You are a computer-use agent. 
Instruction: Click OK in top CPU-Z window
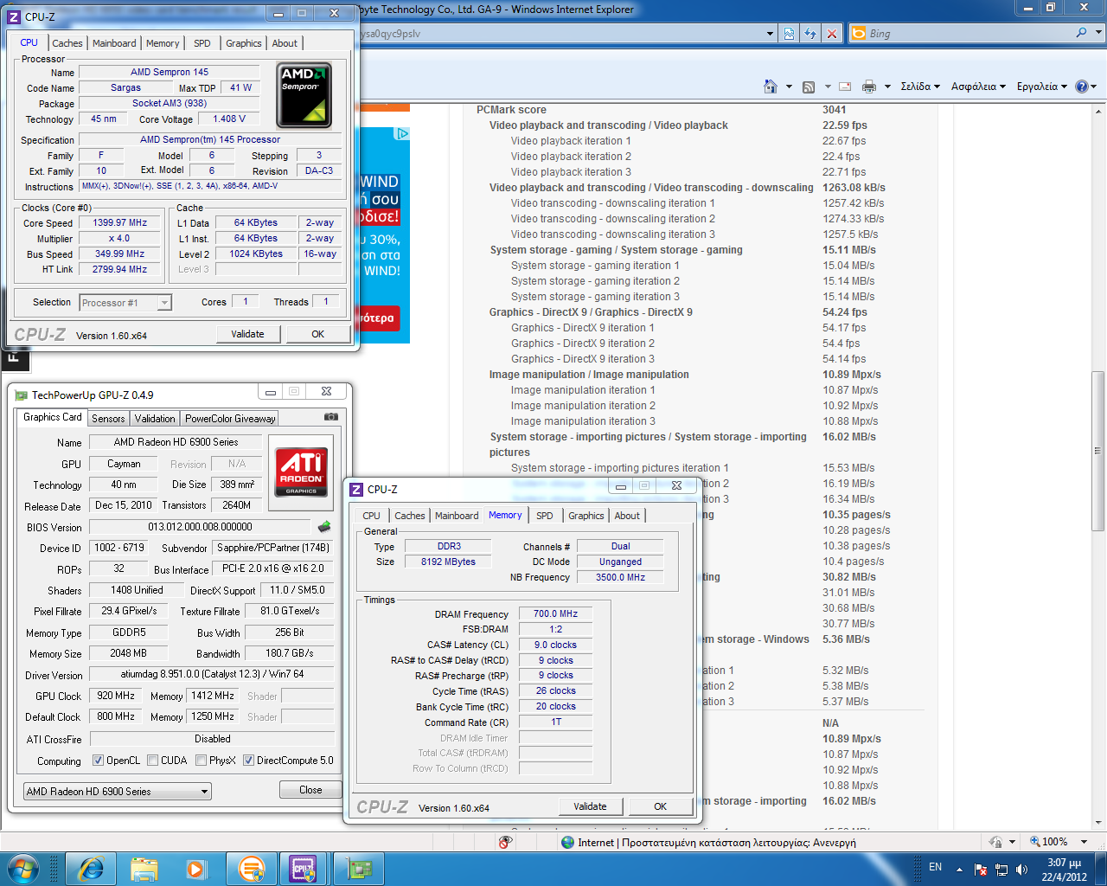point(317,334)
